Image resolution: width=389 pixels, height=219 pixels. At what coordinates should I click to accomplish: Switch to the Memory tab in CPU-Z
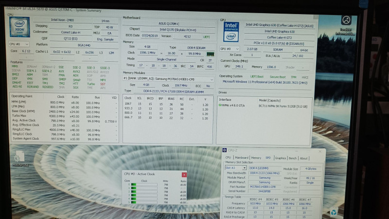click(256, 158)
